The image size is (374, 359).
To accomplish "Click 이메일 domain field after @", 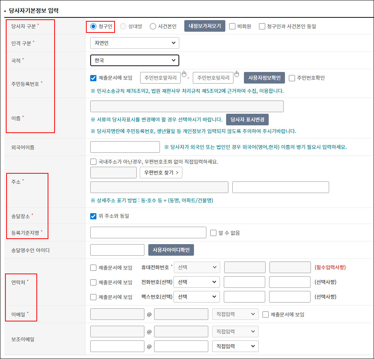I will (x=181, y=314).
